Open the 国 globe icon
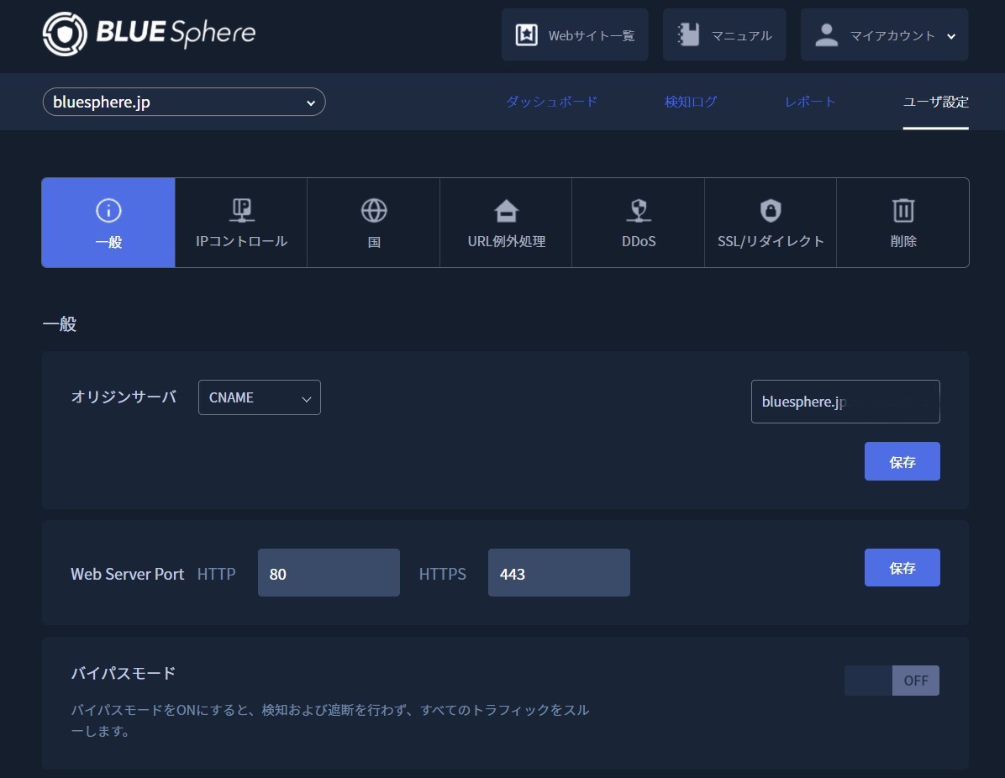Viewport: 1005px width, 778px height. coord(374,210)
